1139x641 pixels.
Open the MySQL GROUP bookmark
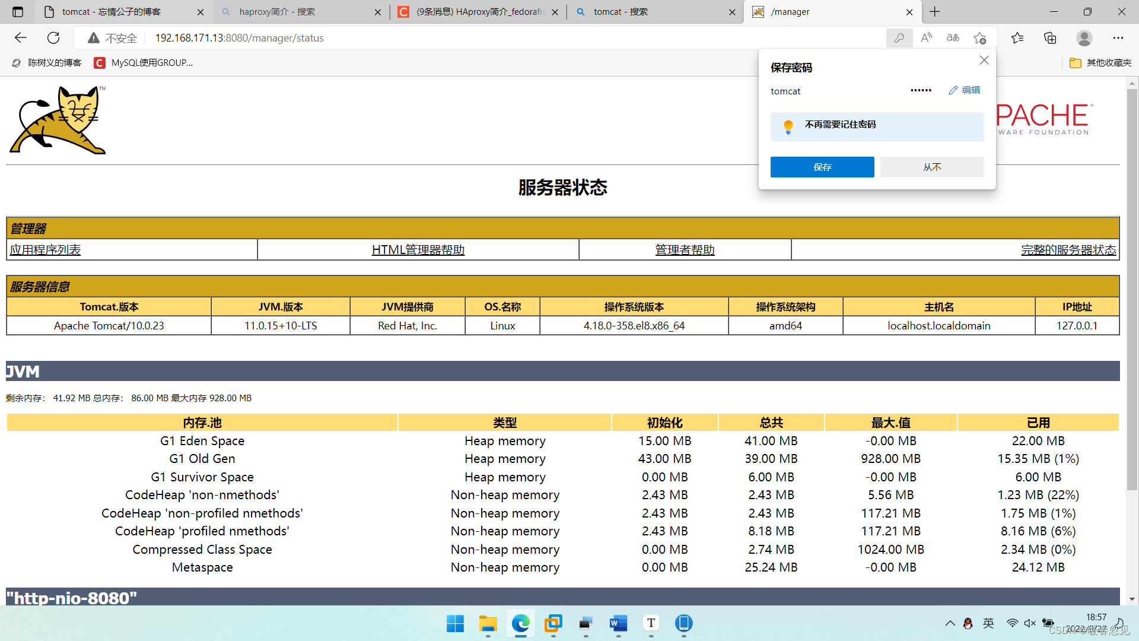tap(144, 63)
